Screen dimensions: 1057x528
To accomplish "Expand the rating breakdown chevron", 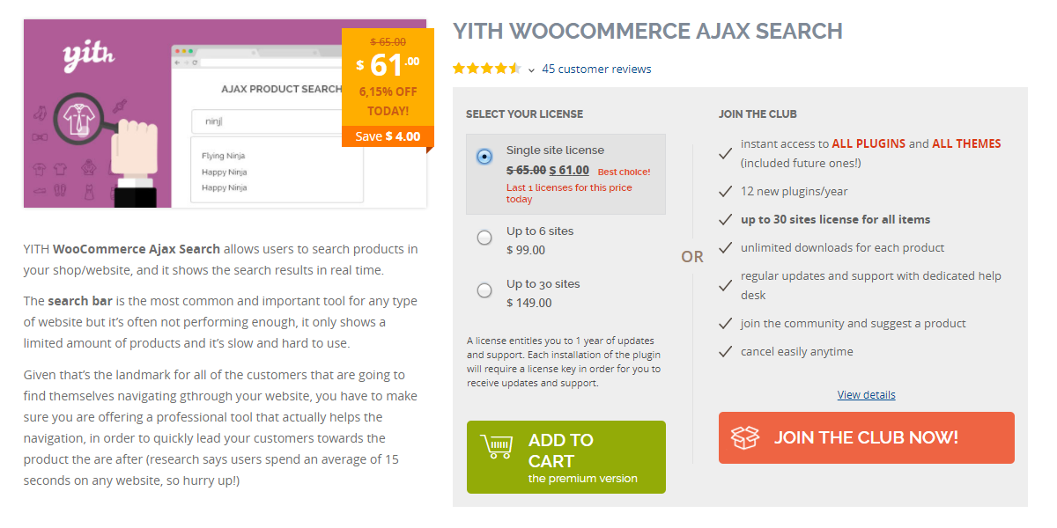I will pyautogui.click(x=531, y=70).
